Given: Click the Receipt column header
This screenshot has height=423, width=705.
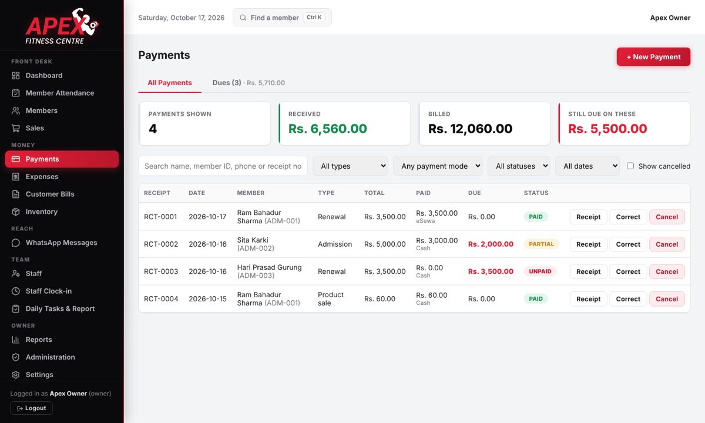Looking at the screenshot, I should click(x=157, y=193).
